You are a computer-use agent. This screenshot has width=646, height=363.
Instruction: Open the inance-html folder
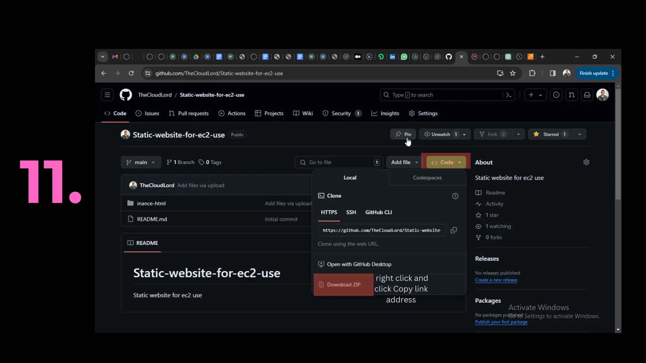(151, 204)
